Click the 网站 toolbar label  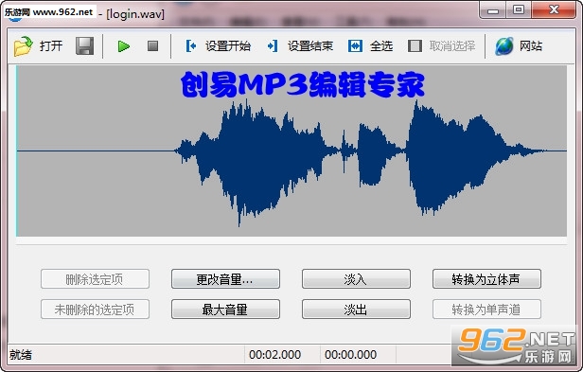point(531,46)
